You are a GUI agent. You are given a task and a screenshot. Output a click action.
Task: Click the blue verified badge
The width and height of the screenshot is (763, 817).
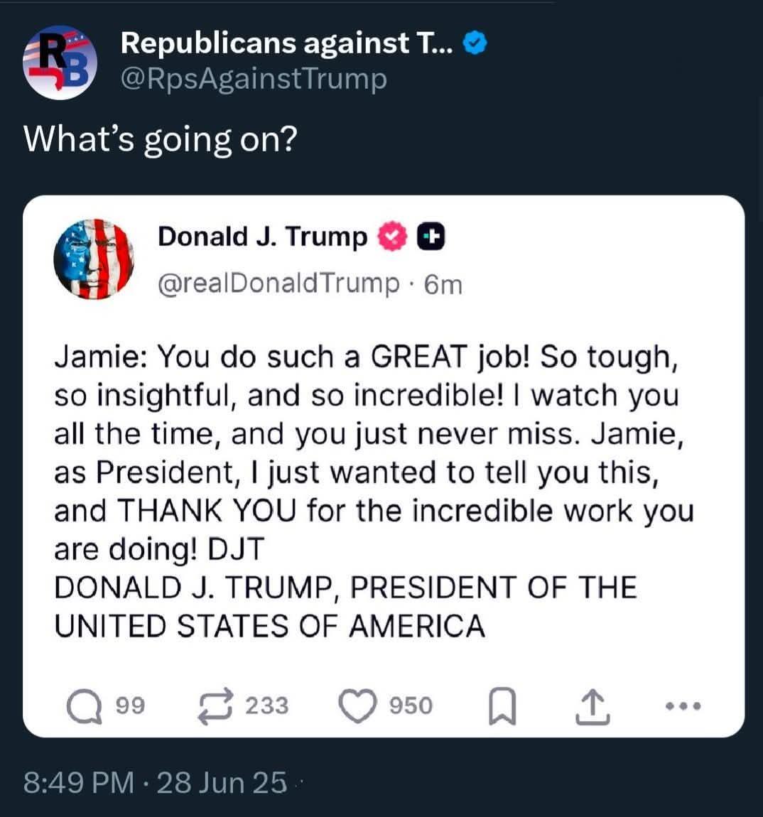pyautogui.click(x=475, y=43)
